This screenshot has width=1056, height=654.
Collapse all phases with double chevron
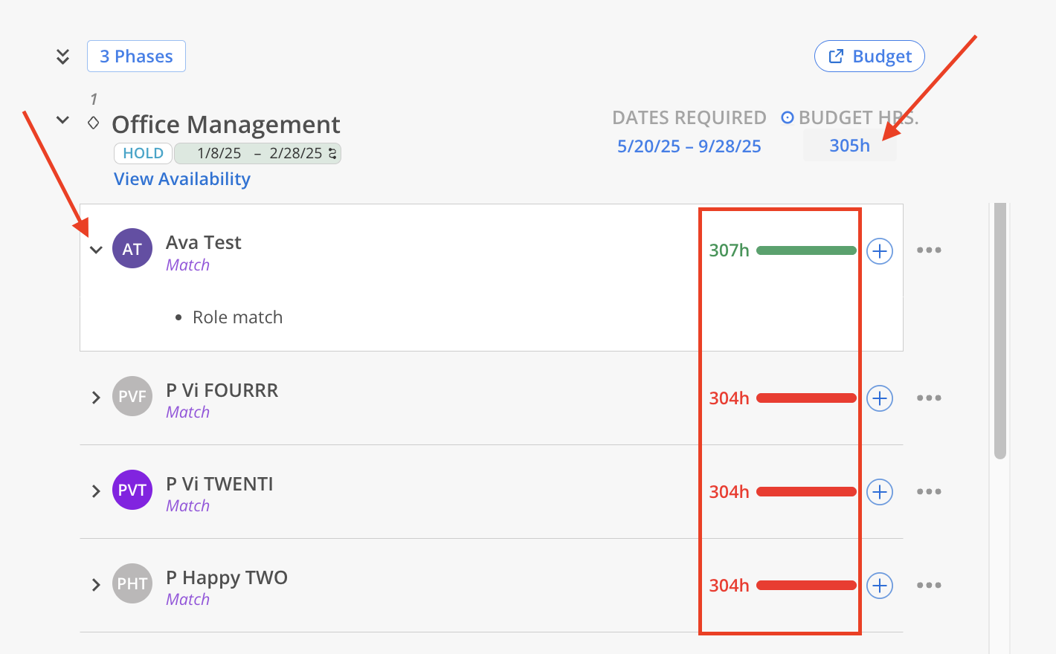[63, 56]
